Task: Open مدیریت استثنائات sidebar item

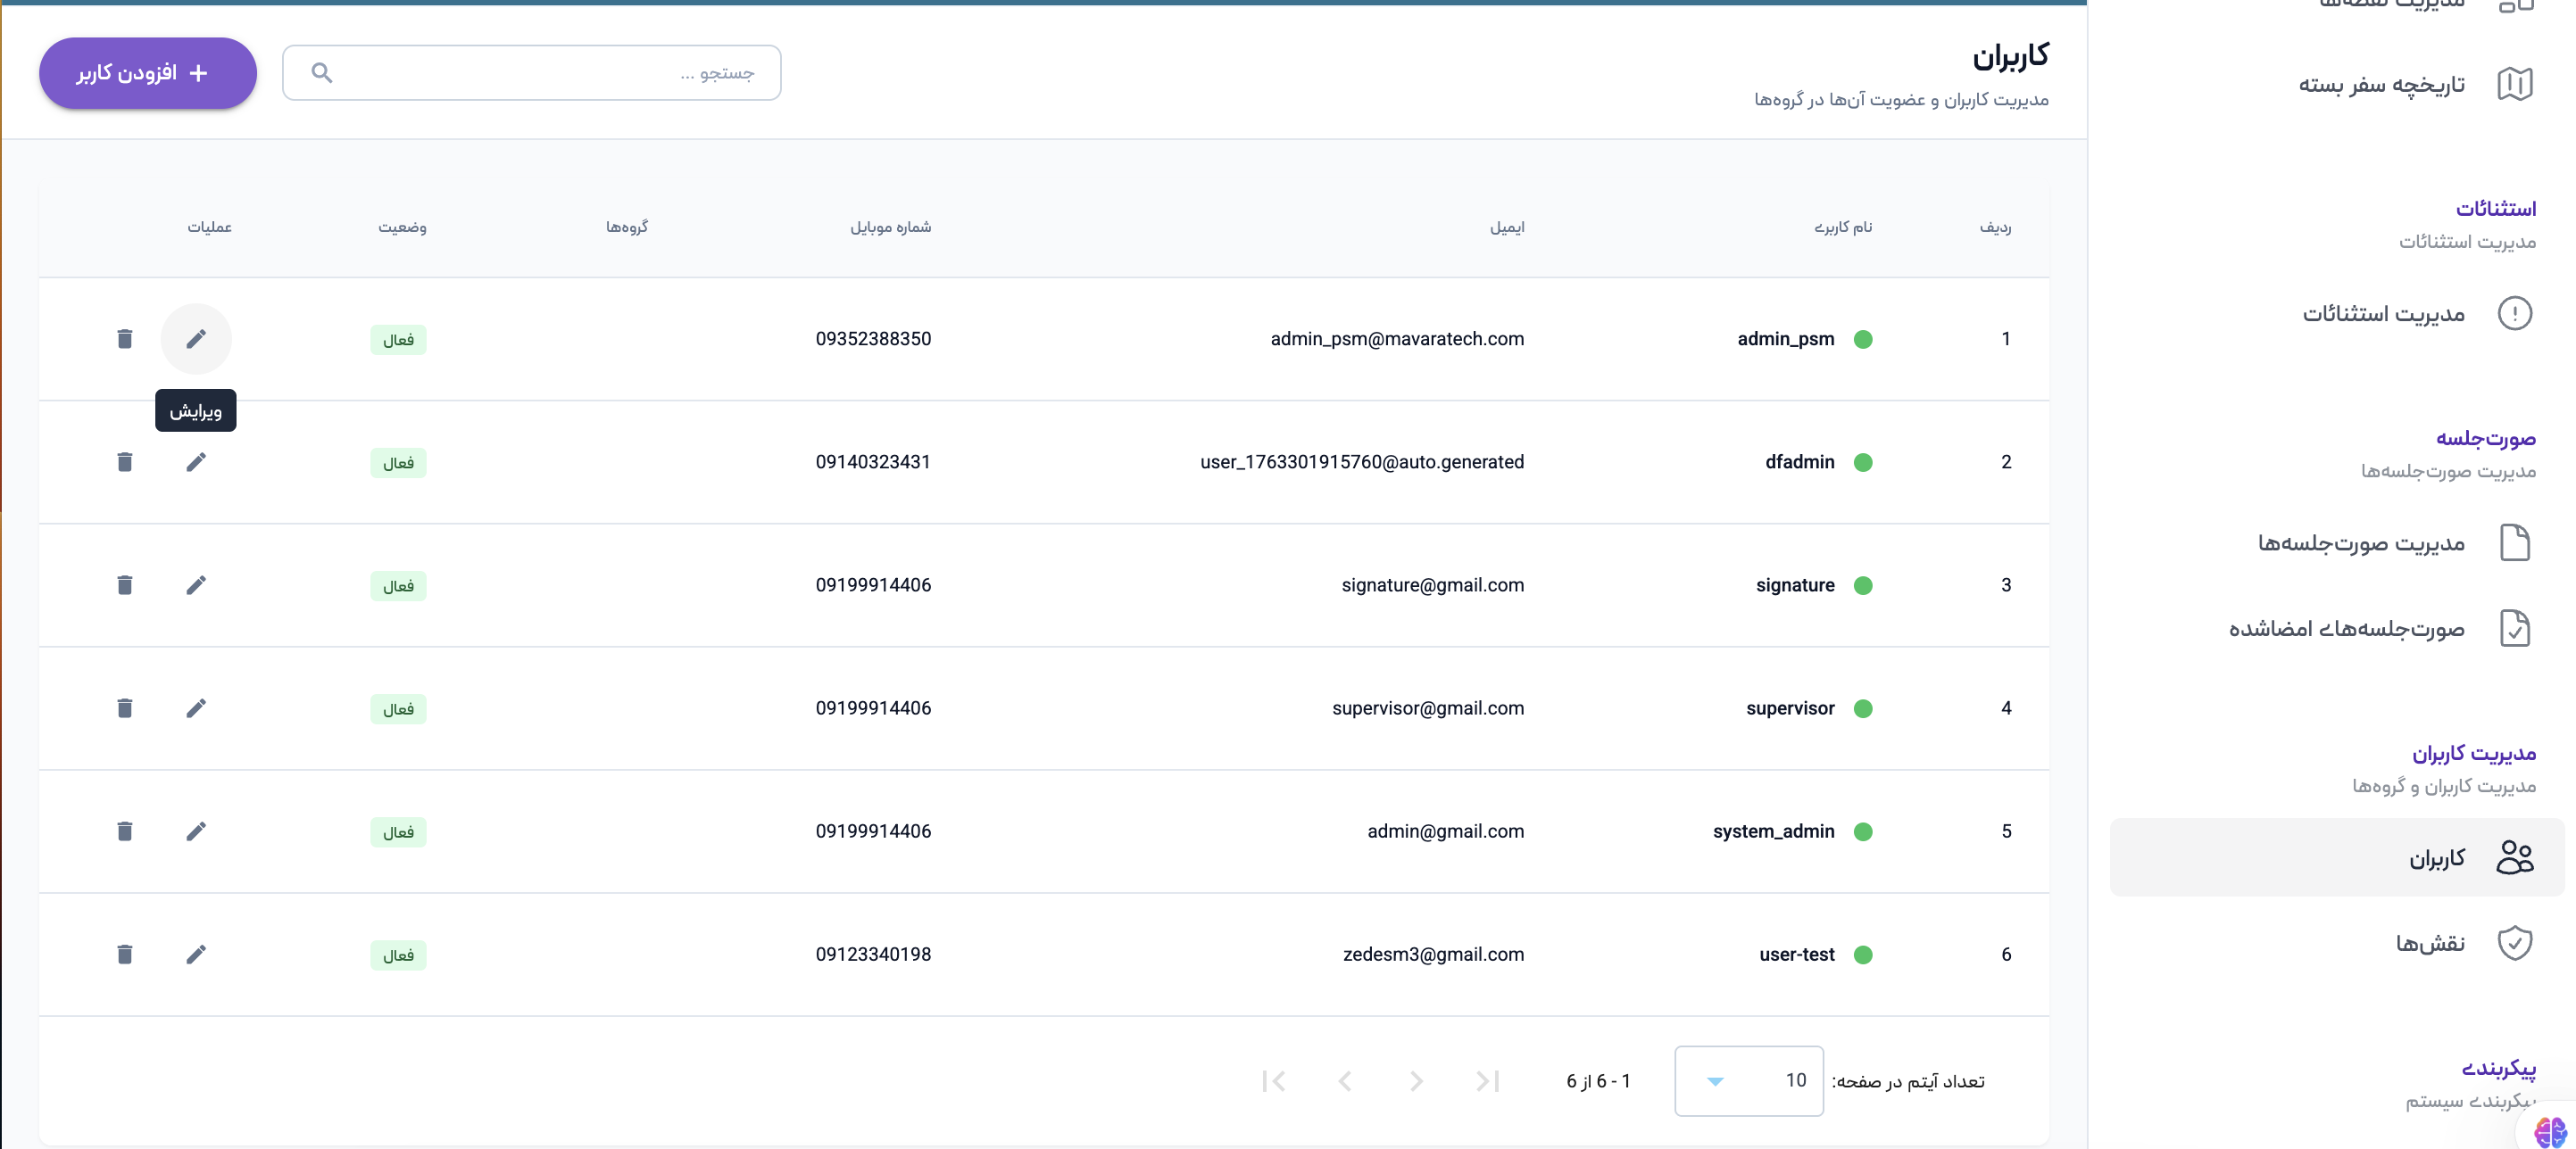Action: (2383, 314)
